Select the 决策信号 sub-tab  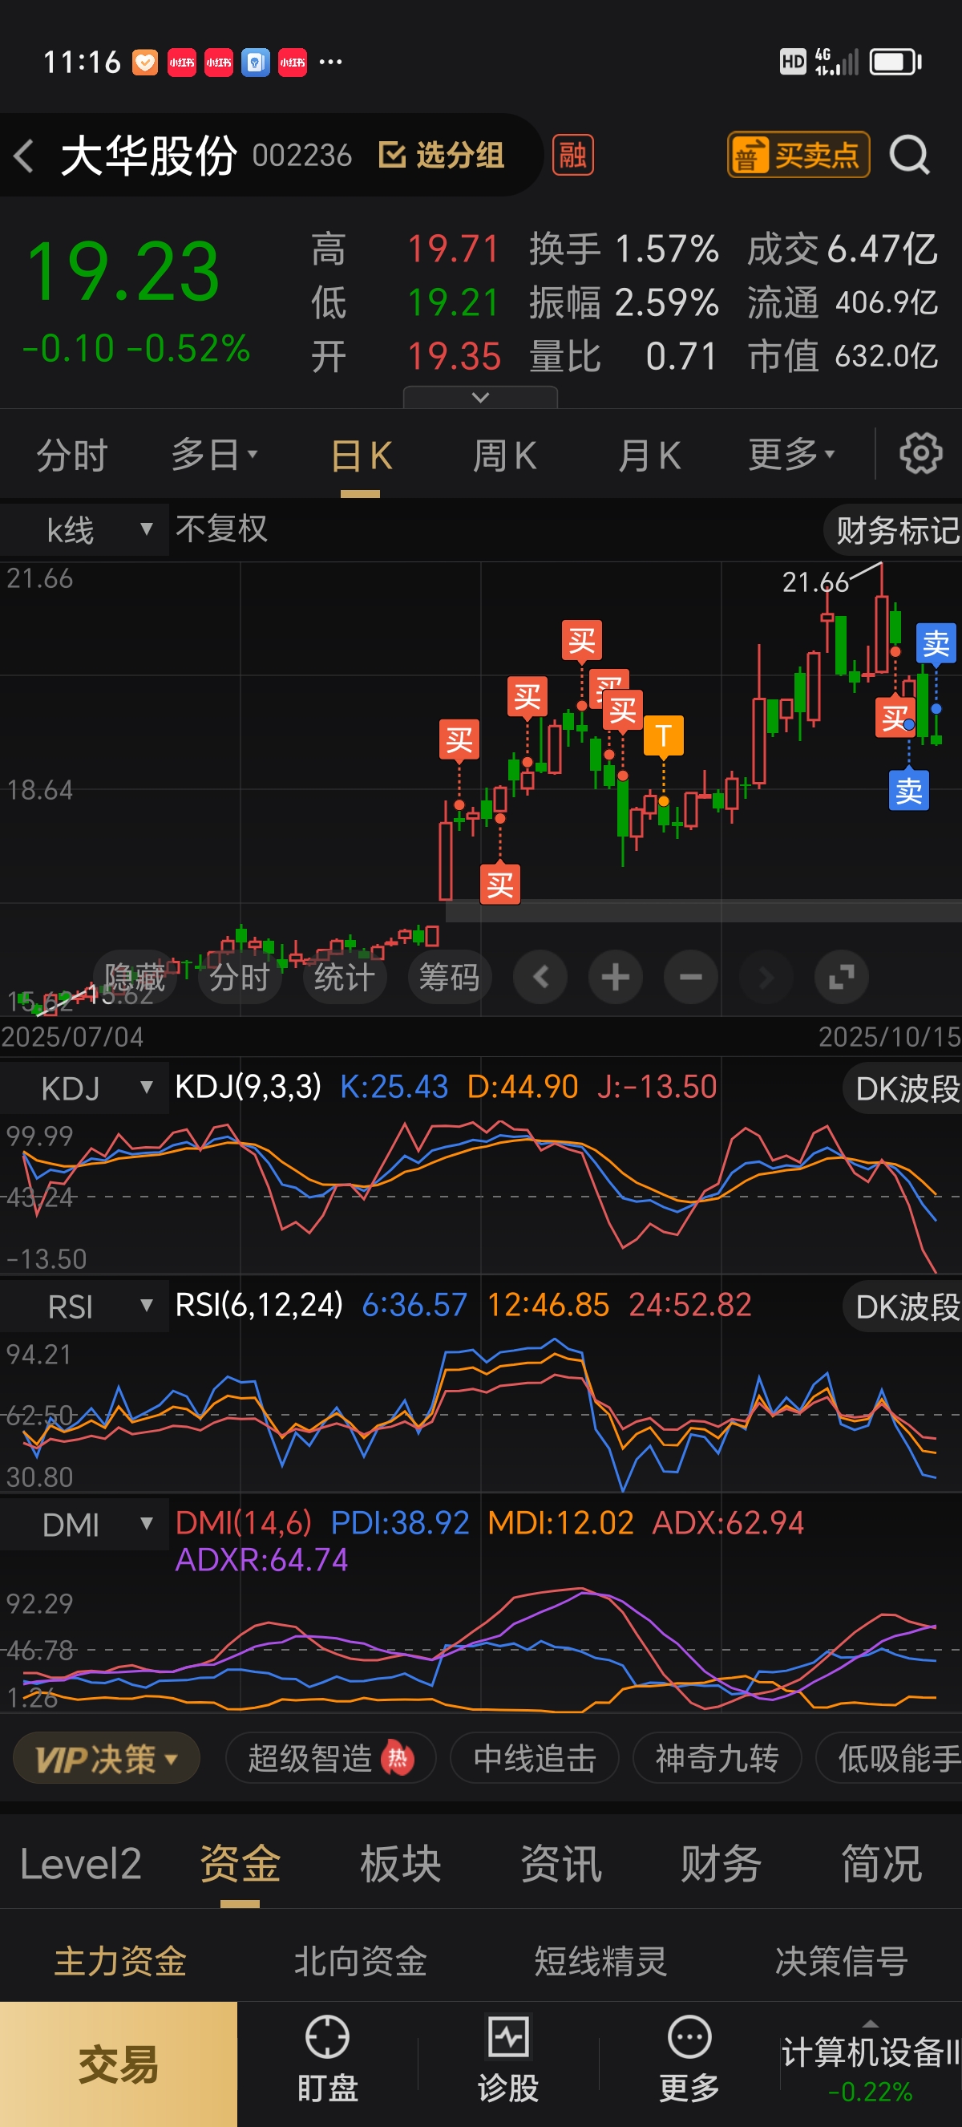click(x=842, y=1961)
